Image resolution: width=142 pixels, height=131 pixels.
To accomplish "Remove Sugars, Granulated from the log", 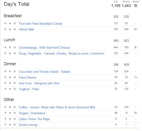I will click(x=10, y=113).
